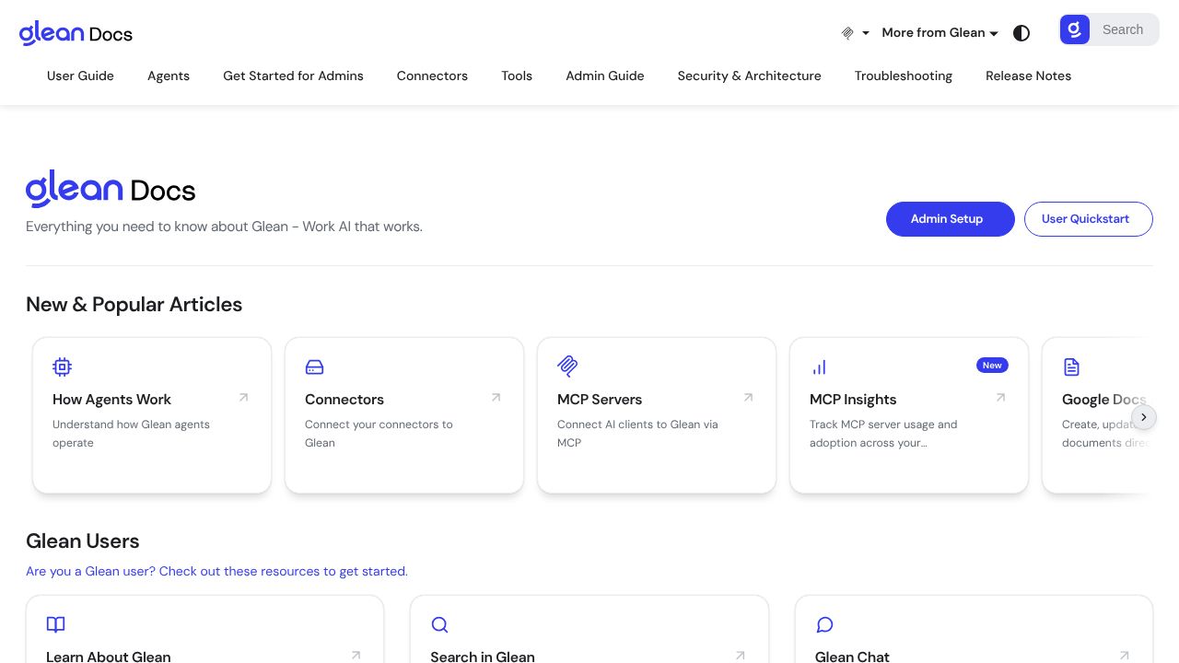Click the New badge on MCP Insights

coord(992,366)
